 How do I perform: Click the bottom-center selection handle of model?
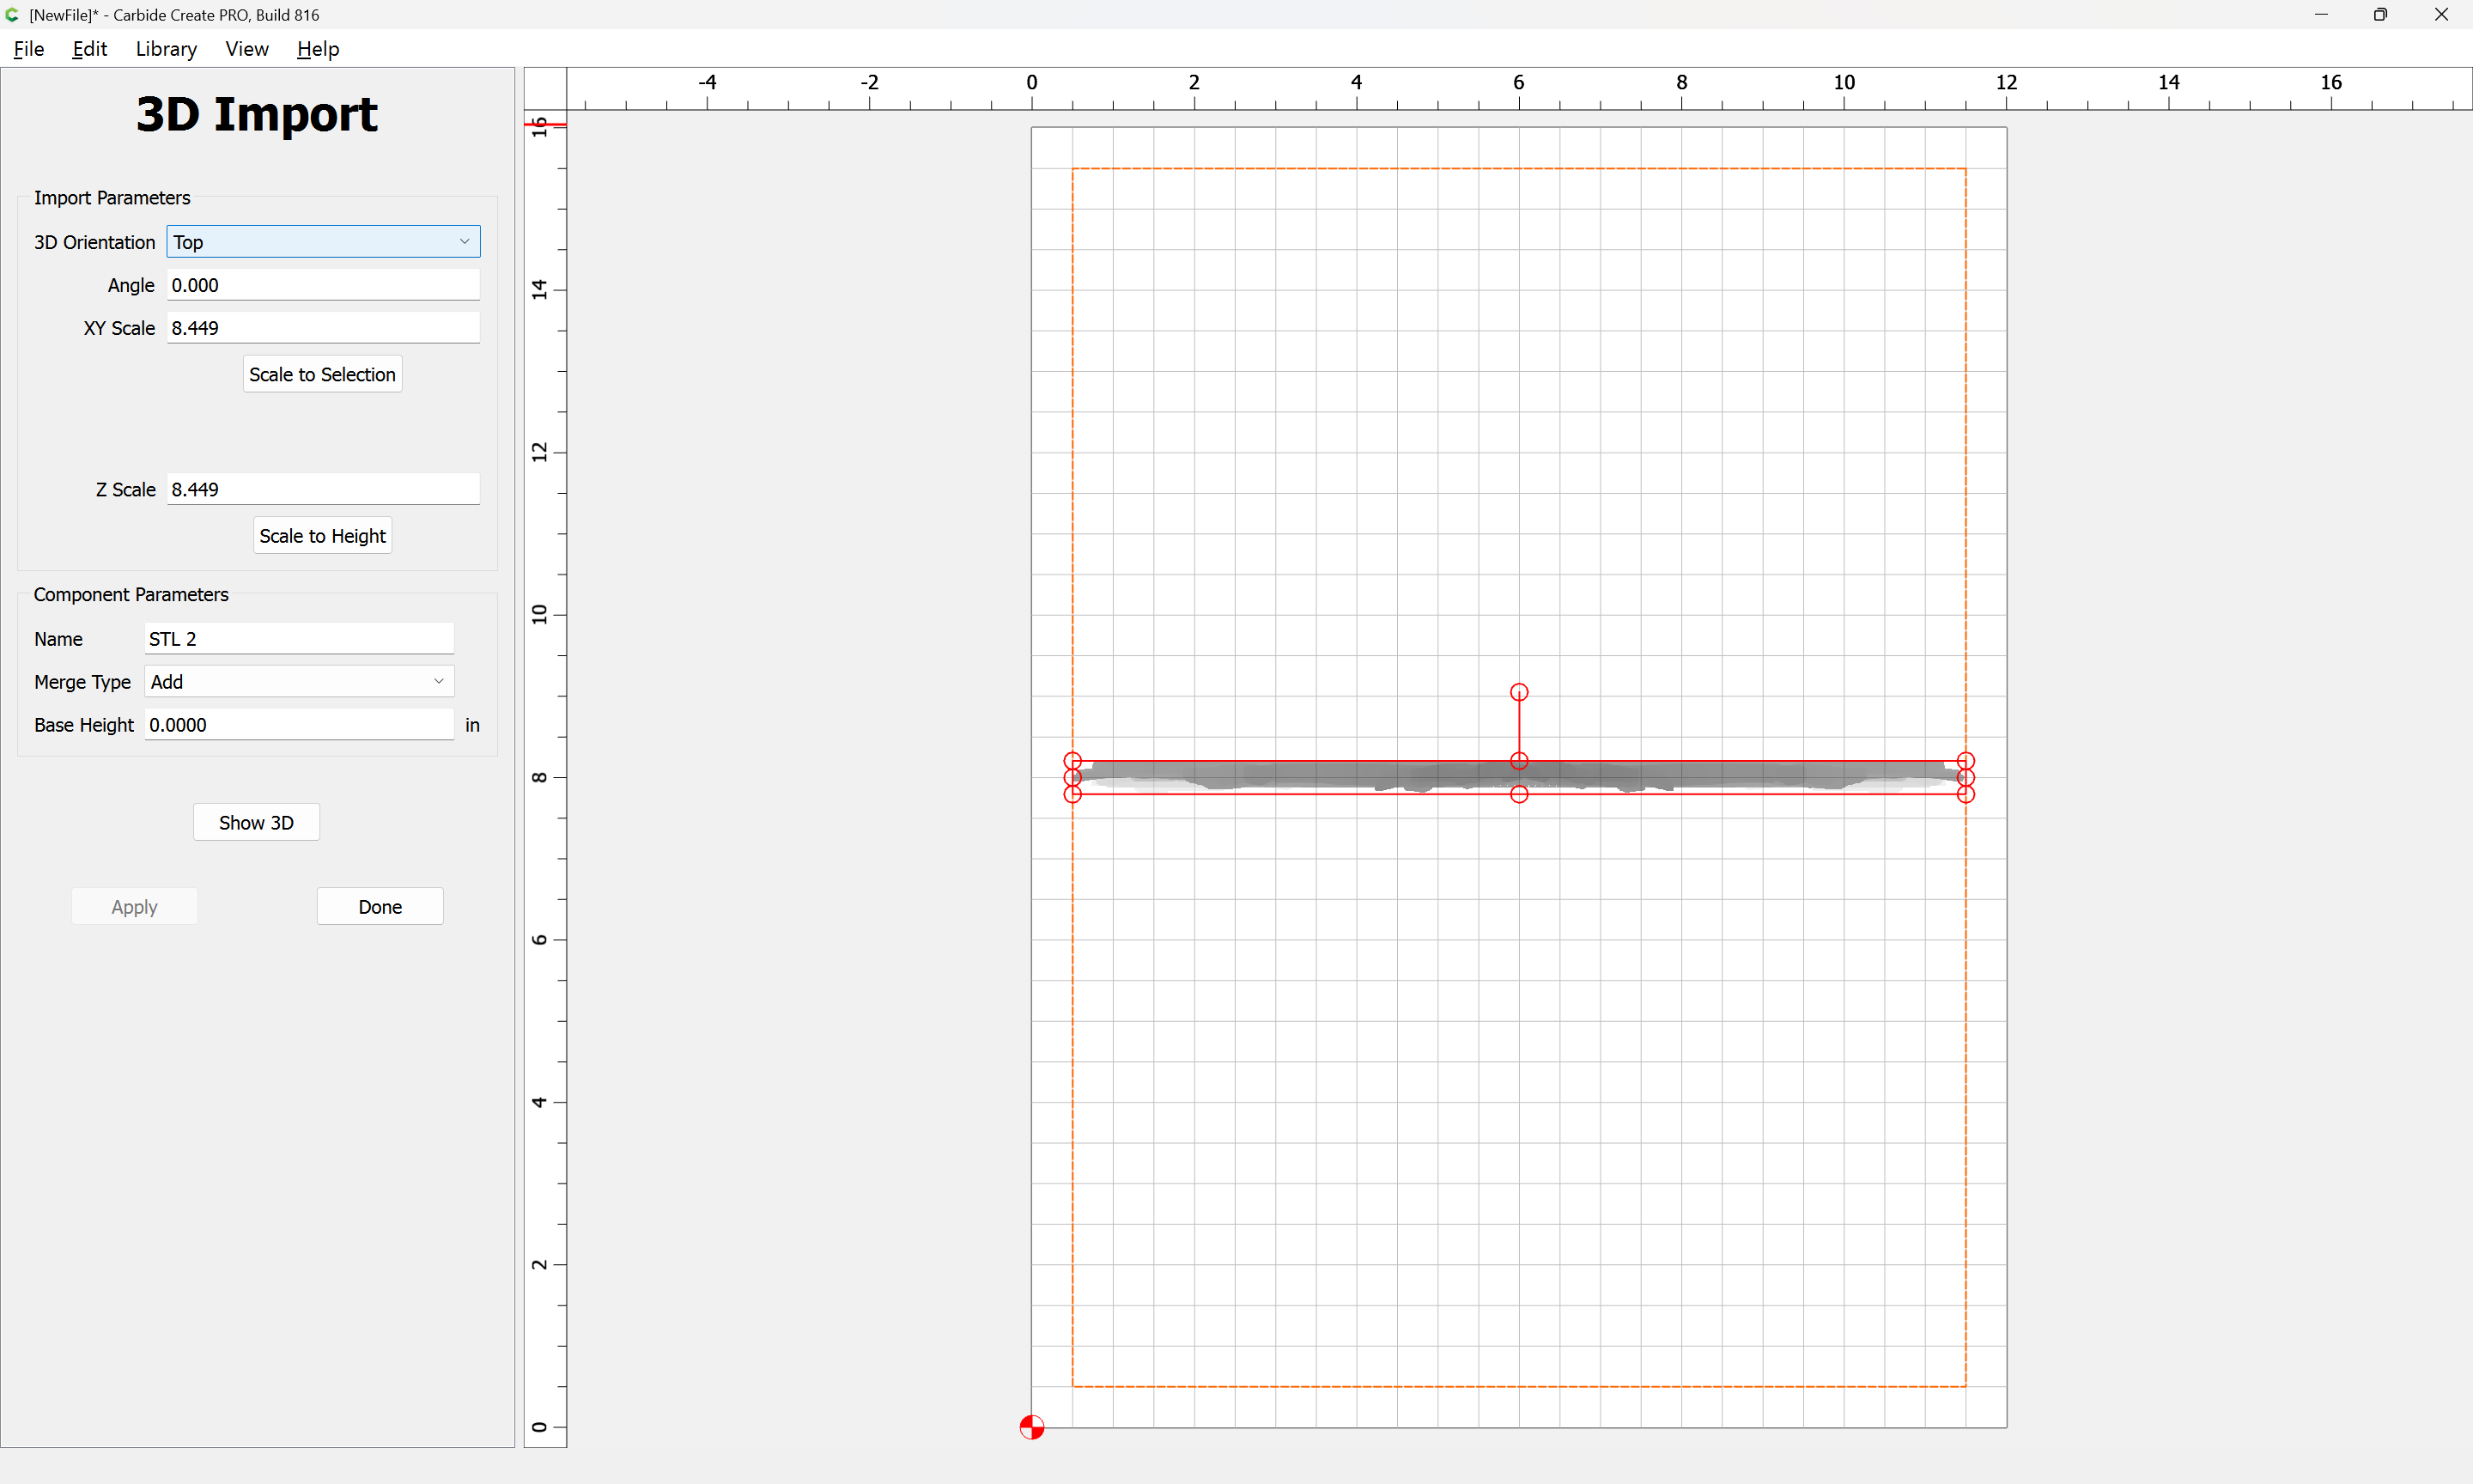(1519, 794)
